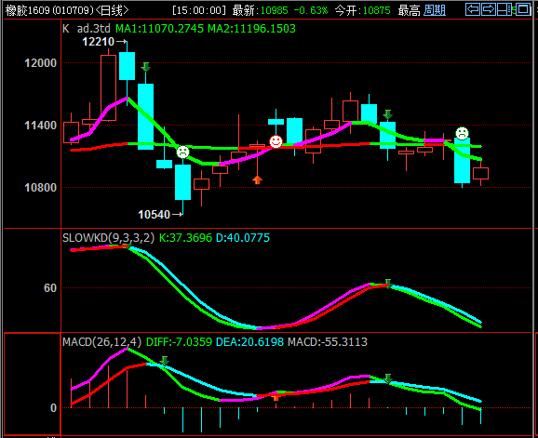This screenshot has height=438, width=538.
Task: Click the right arrow navigation icon
Action: click(489, 9)
